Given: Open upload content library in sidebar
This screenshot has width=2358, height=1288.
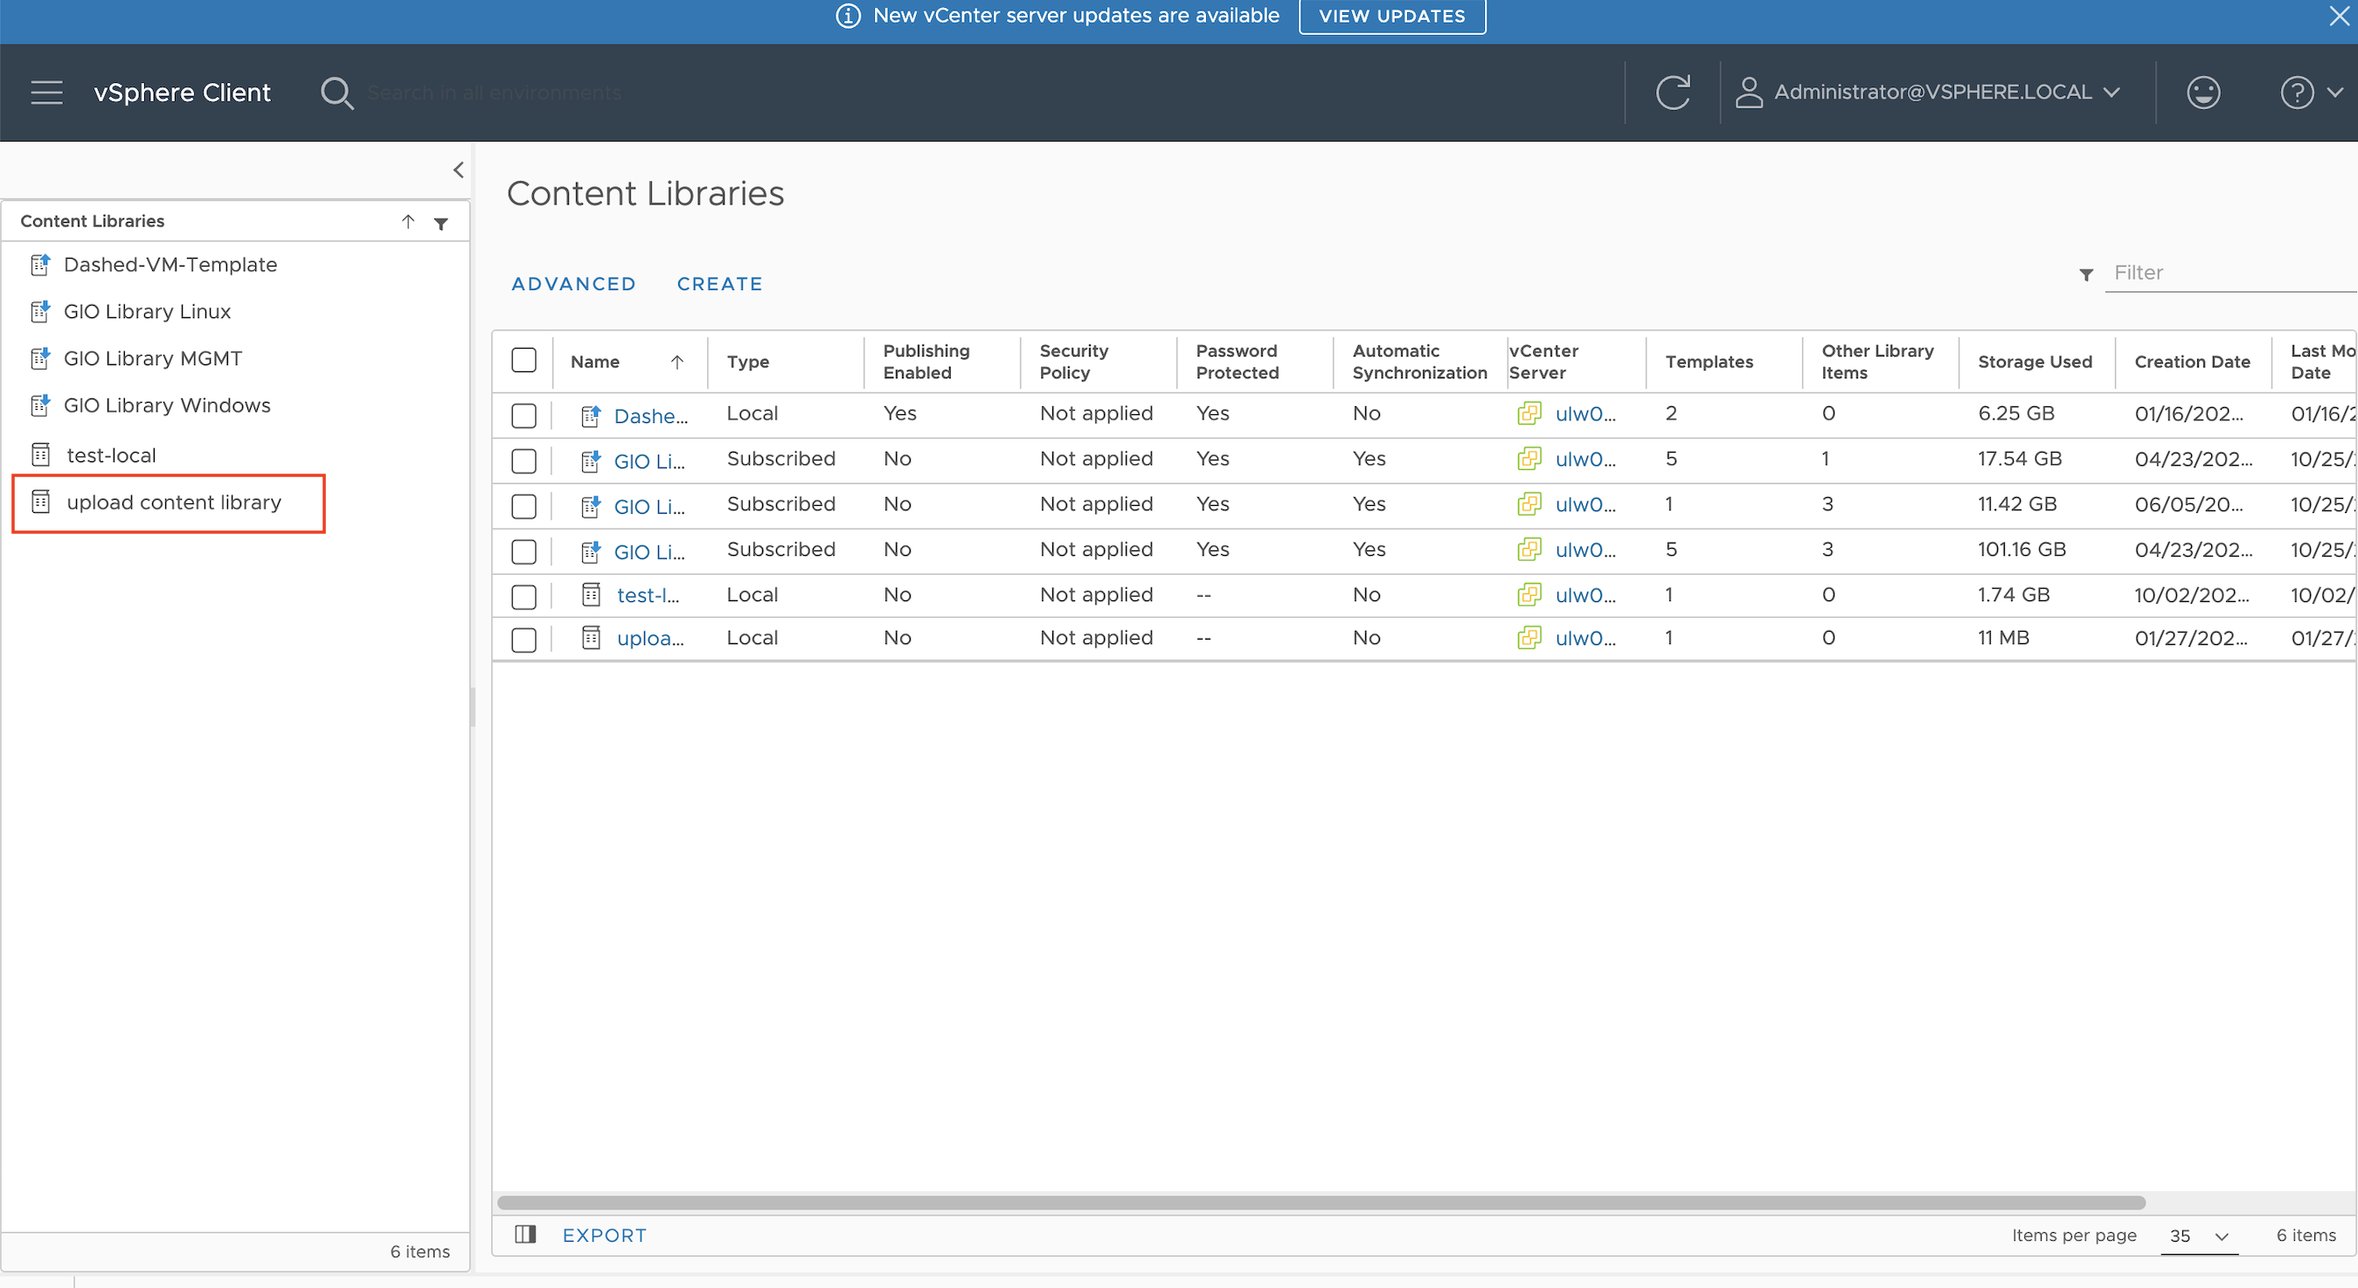Looking at the screenshot, I should click(x=174, y=502).
